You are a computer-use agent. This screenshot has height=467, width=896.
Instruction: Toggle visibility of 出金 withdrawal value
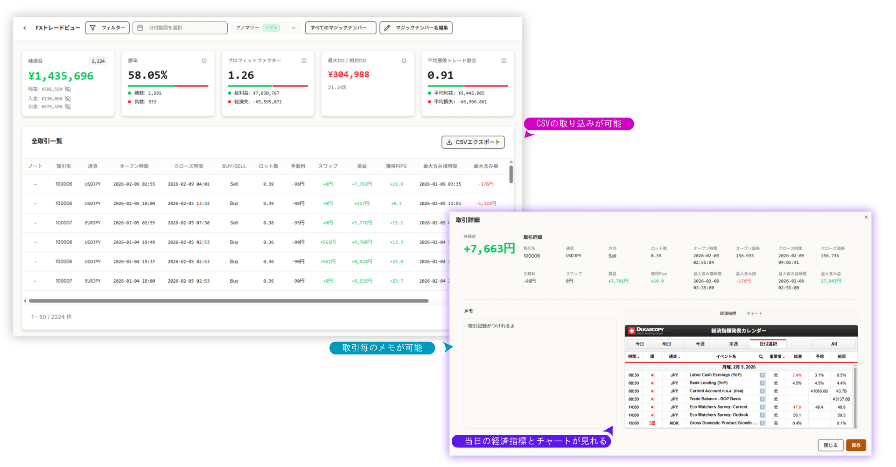pyautogui.click(x=68, y=107)
